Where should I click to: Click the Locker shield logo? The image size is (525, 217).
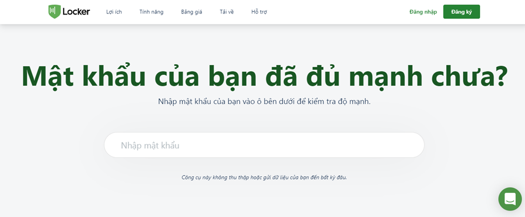[x=54, y=12]
